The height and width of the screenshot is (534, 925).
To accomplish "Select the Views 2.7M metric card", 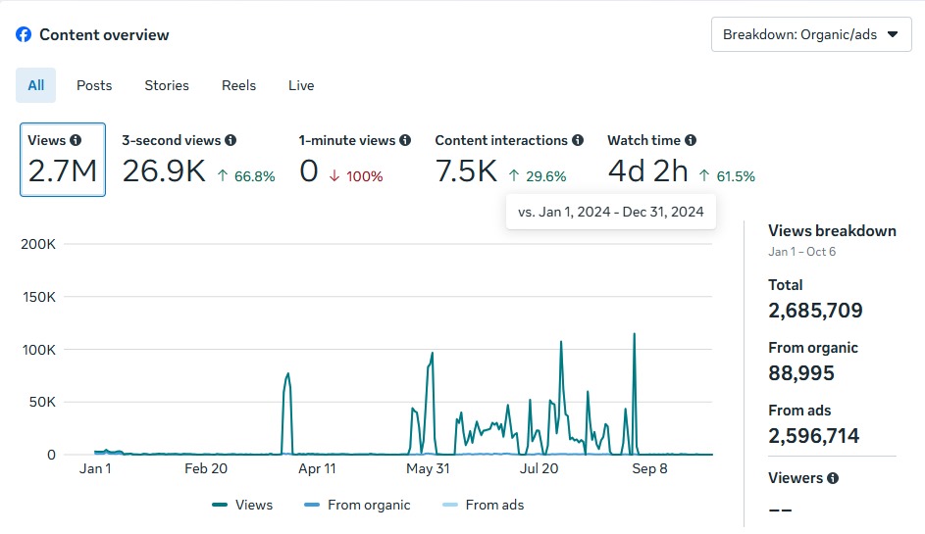I will 63,160.
